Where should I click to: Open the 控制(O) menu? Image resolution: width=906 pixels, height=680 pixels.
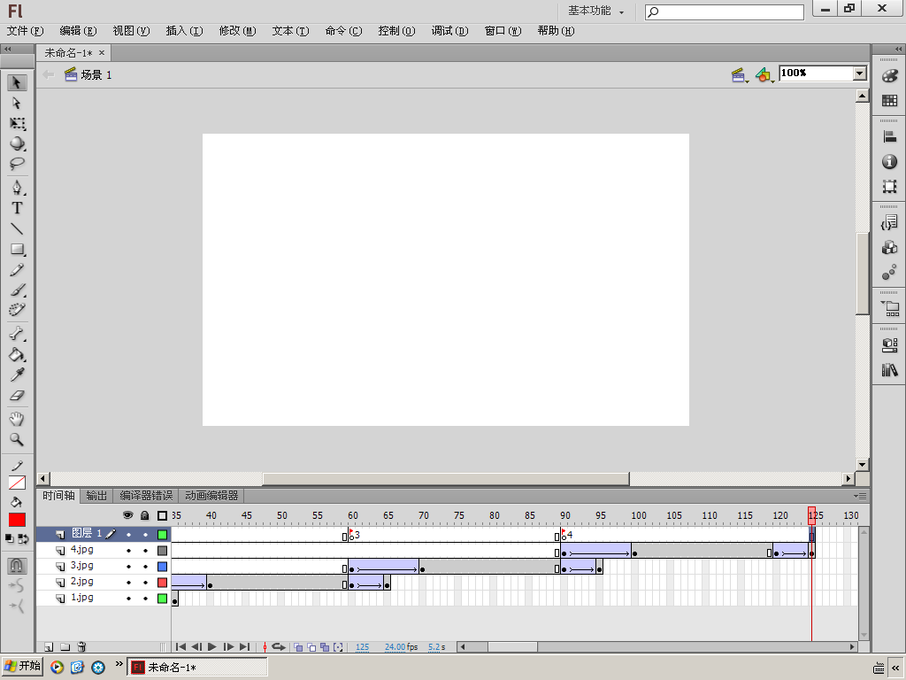coord(396,31)
